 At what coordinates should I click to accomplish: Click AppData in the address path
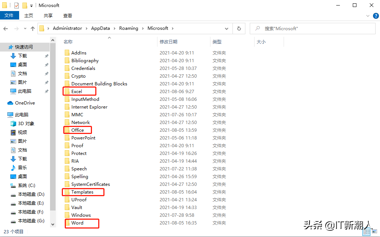click(x=100, y=28)
